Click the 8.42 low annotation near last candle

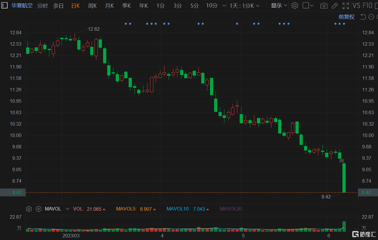pos(326,197)
